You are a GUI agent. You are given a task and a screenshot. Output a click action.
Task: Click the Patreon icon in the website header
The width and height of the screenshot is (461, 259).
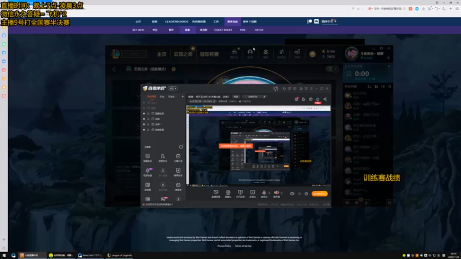(309, 21)
